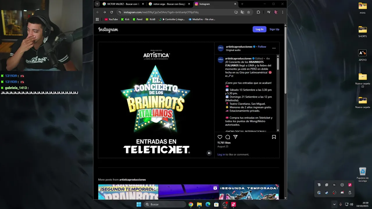Viewport: 372px width, 209px height.
Task: Close the VICTOR VALDEZ tab
Action: coord(143,4)
